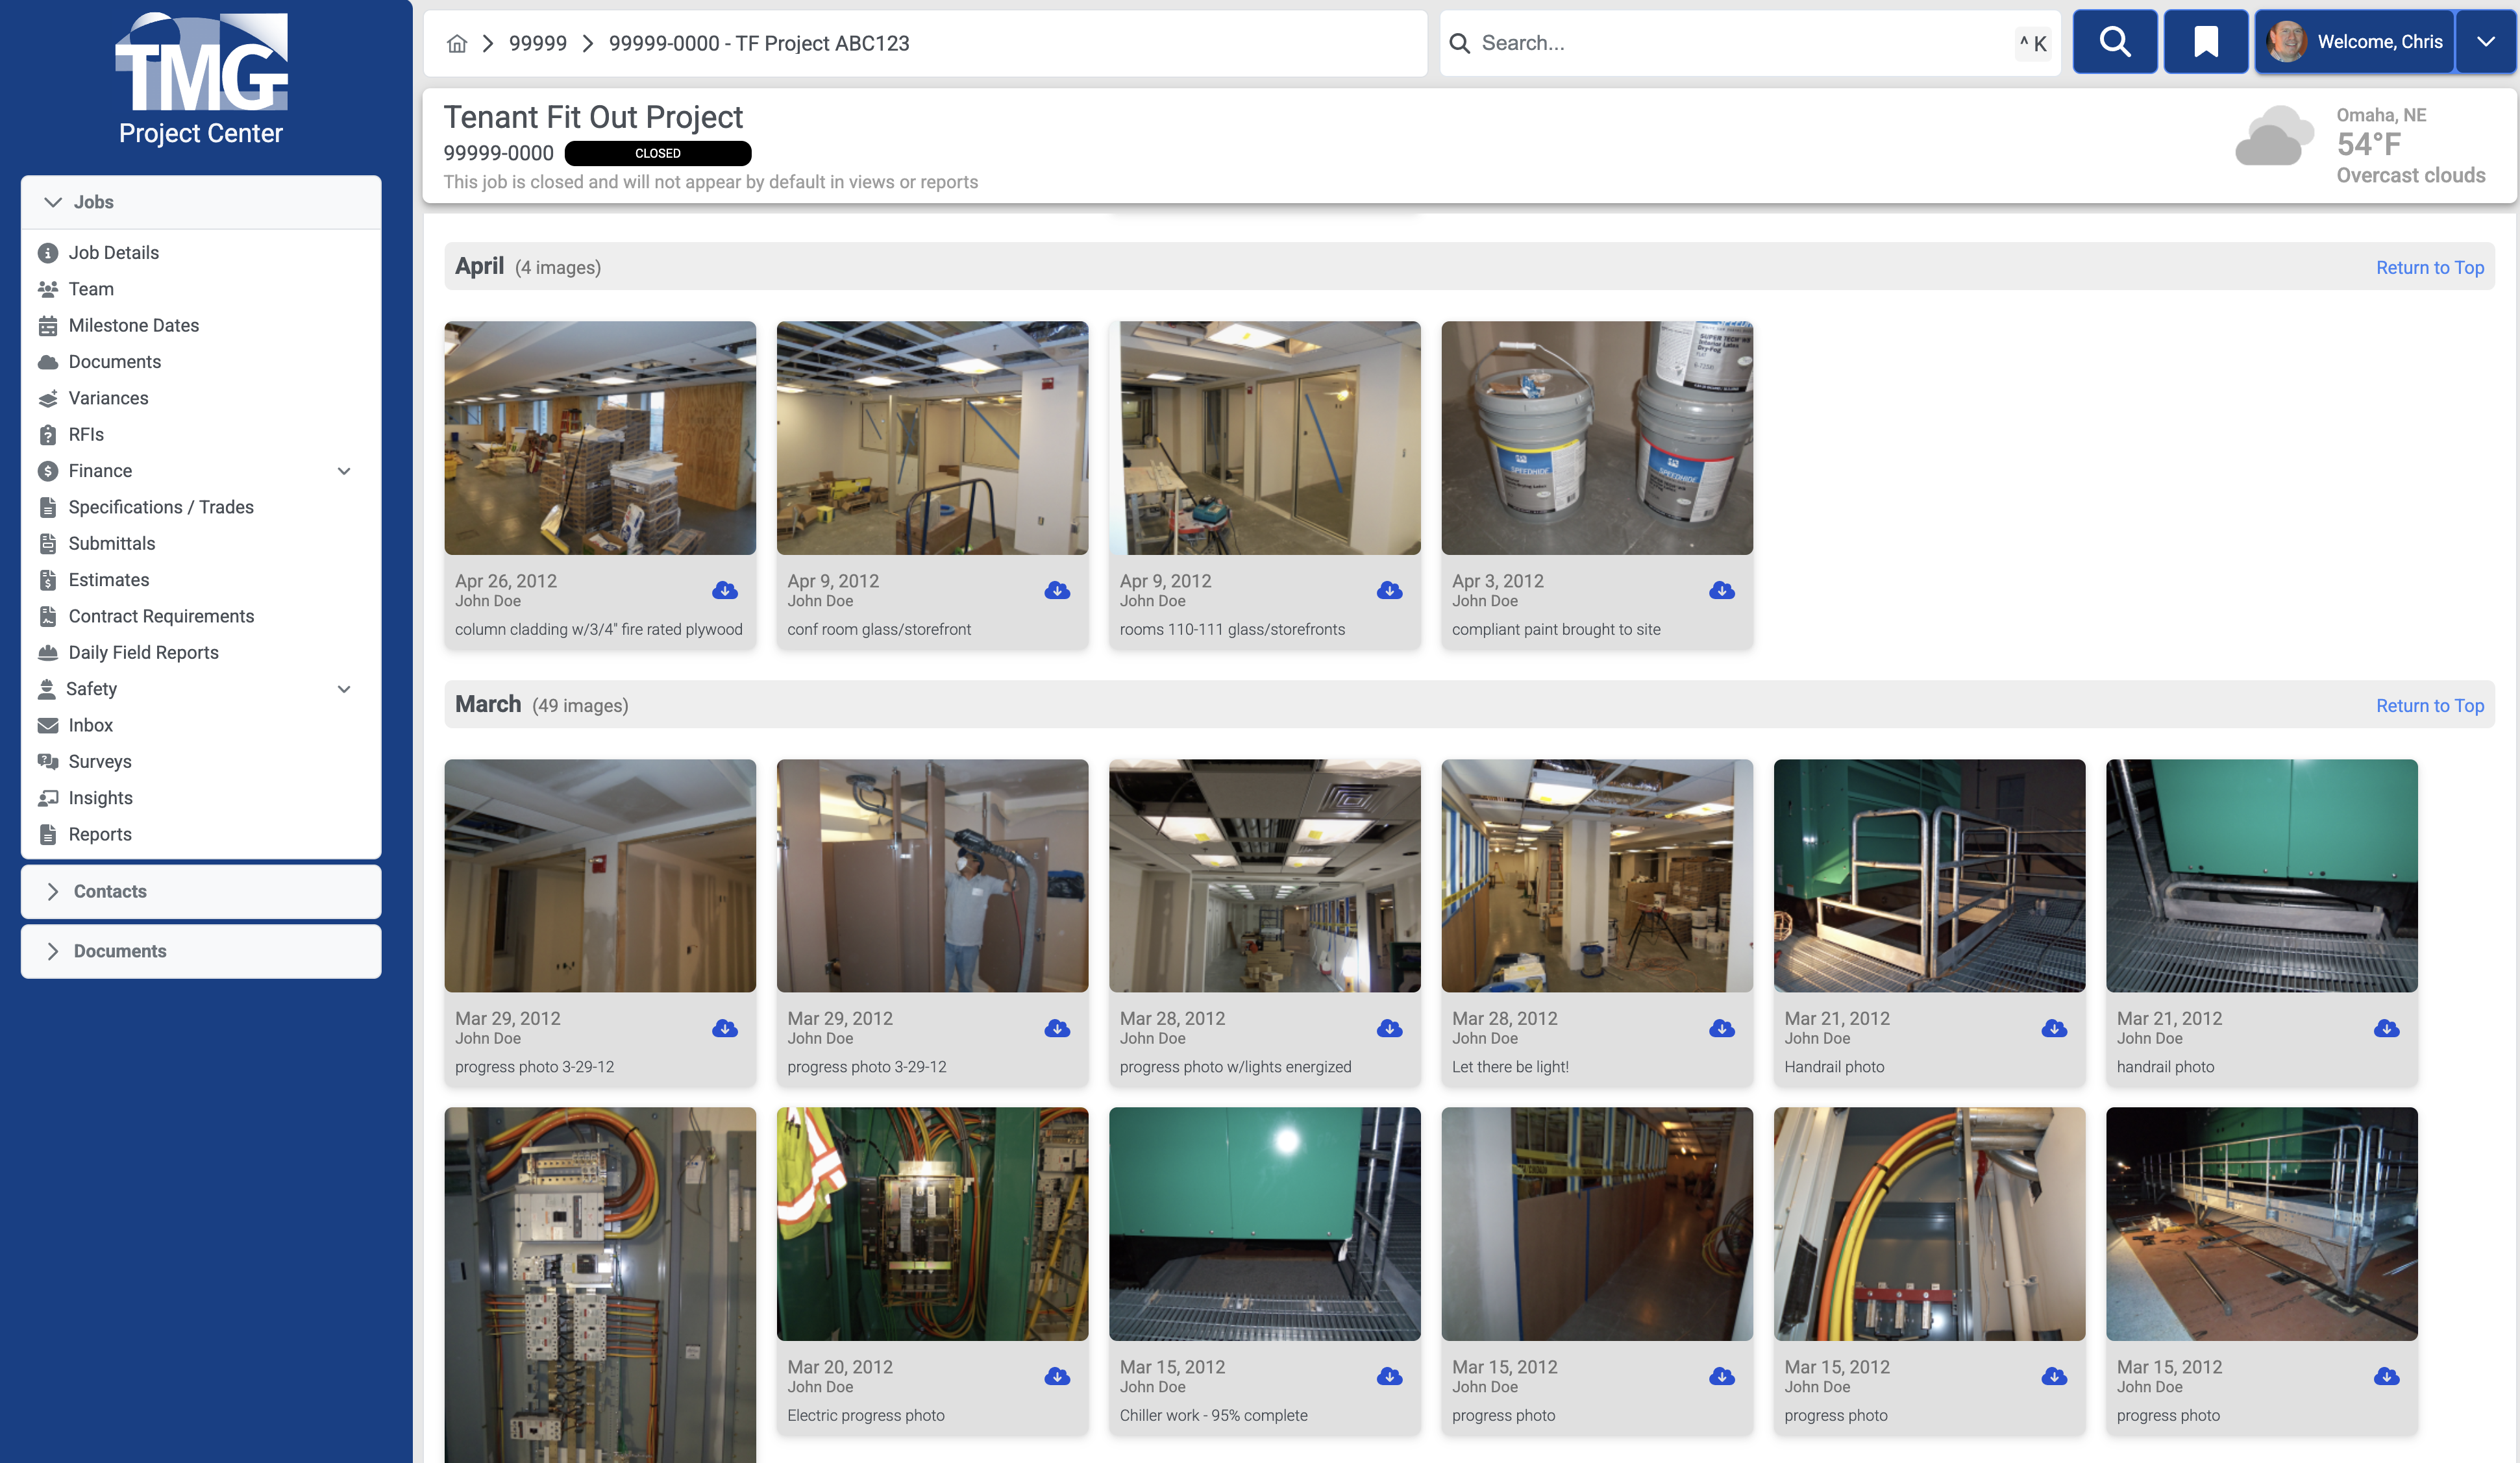This screenshot has height=1463, width=2520.
Task: Click the bookmark icon in the top bar
Action: [x=2205, y=41]
